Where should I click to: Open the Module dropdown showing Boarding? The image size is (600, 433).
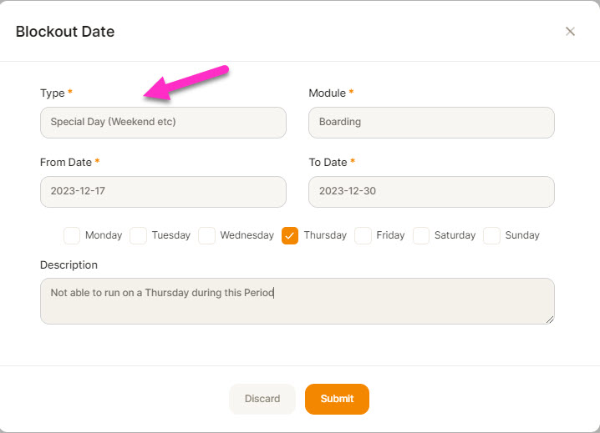pyautogui.click(x=431, y=123)
